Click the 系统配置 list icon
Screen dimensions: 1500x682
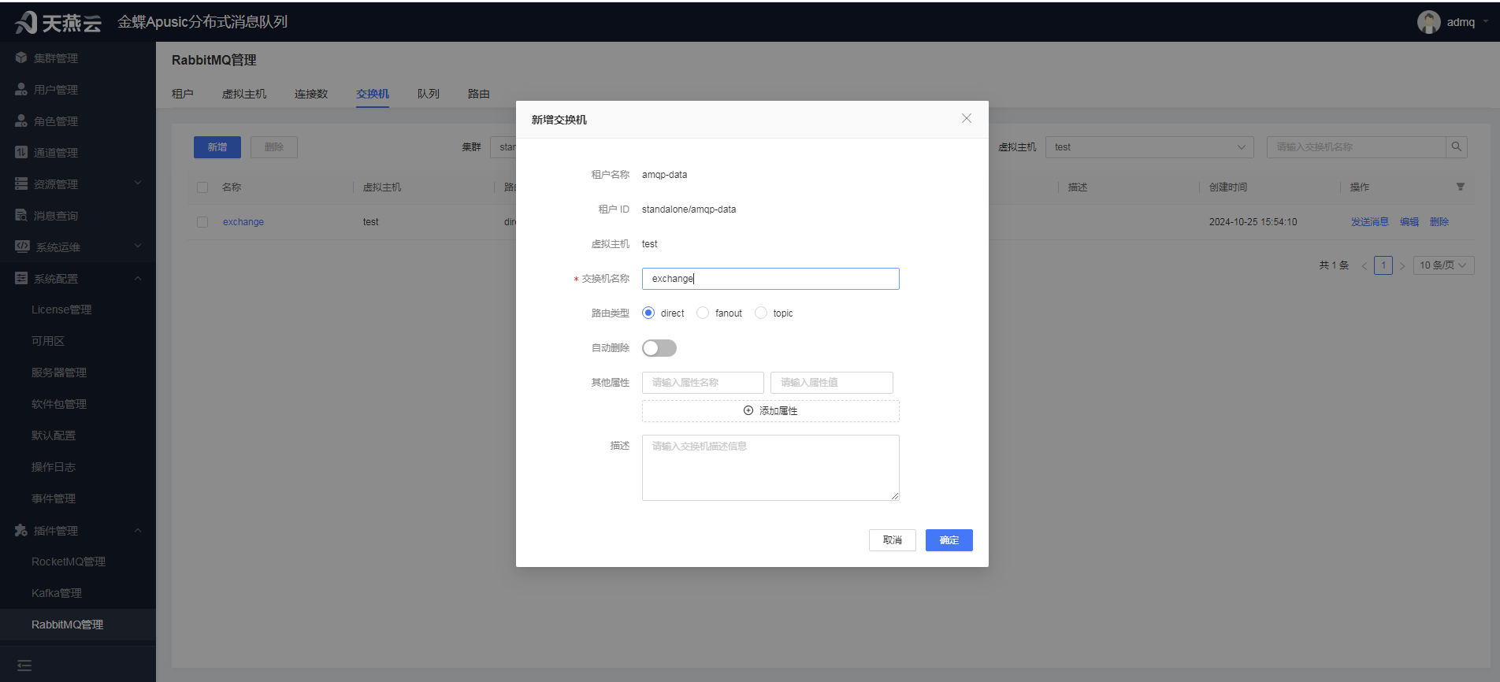tap(21, 278)
